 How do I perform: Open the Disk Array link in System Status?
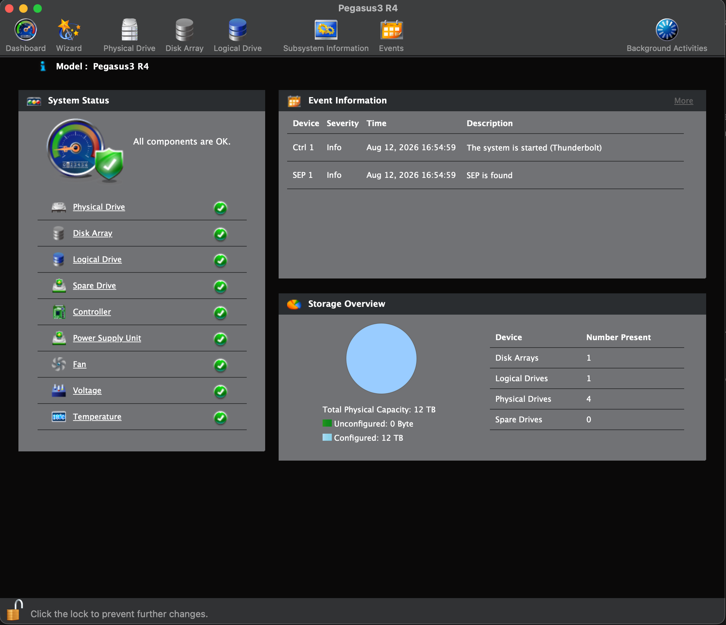point(93,233)
